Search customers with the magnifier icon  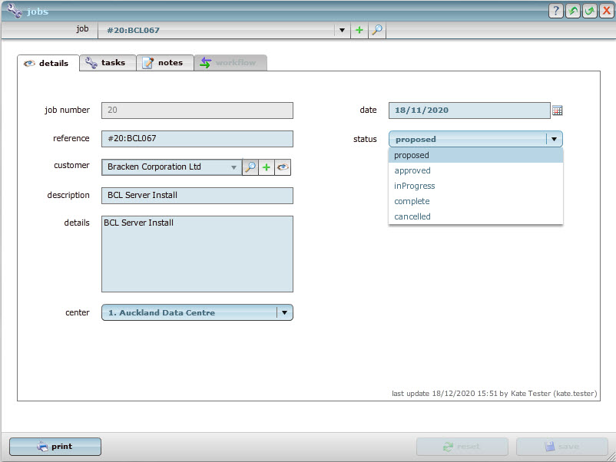[250, 167]
